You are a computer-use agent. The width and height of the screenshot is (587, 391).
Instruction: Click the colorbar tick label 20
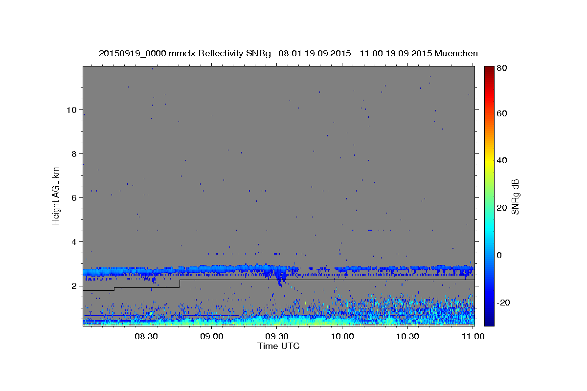pyautogui.click(x=501, y=208)
